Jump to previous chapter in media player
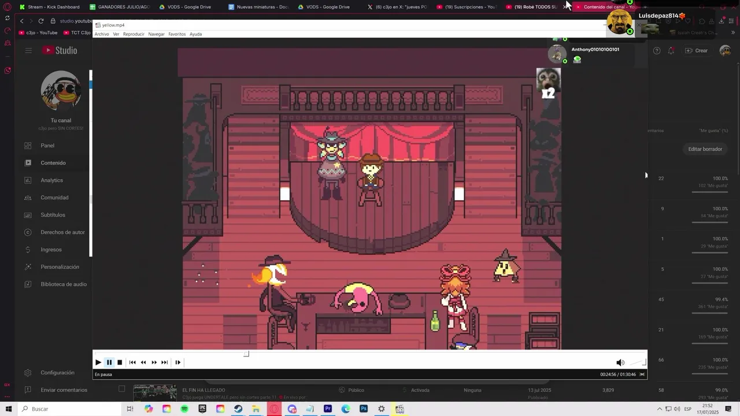 tap(132, 362)
